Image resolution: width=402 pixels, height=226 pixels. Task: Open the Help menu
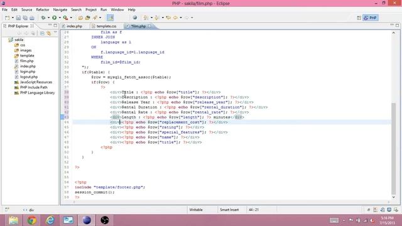131,9
